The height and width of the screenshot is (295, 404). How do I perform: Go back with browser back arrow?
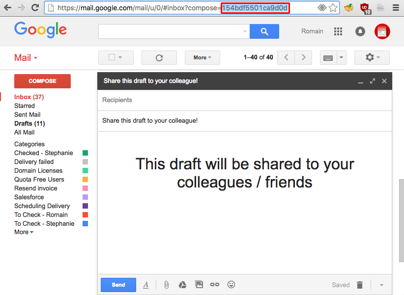coord(8,8)
